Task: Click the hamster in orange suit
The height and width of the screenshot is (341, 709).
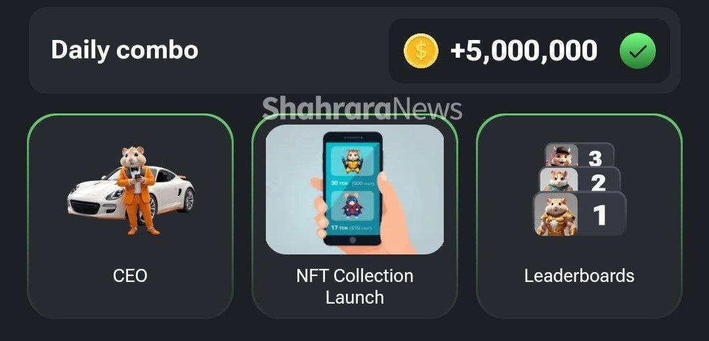Action: (x=136, y=190)
